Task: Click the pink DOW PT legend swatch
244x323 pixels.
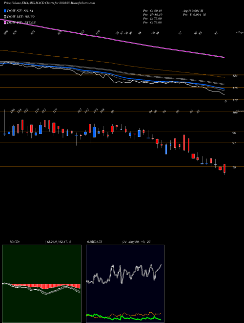Action: coord(5,23)
